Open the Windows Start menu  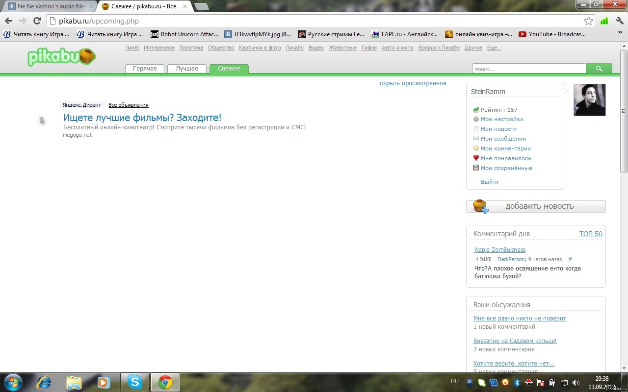point(13,382)
